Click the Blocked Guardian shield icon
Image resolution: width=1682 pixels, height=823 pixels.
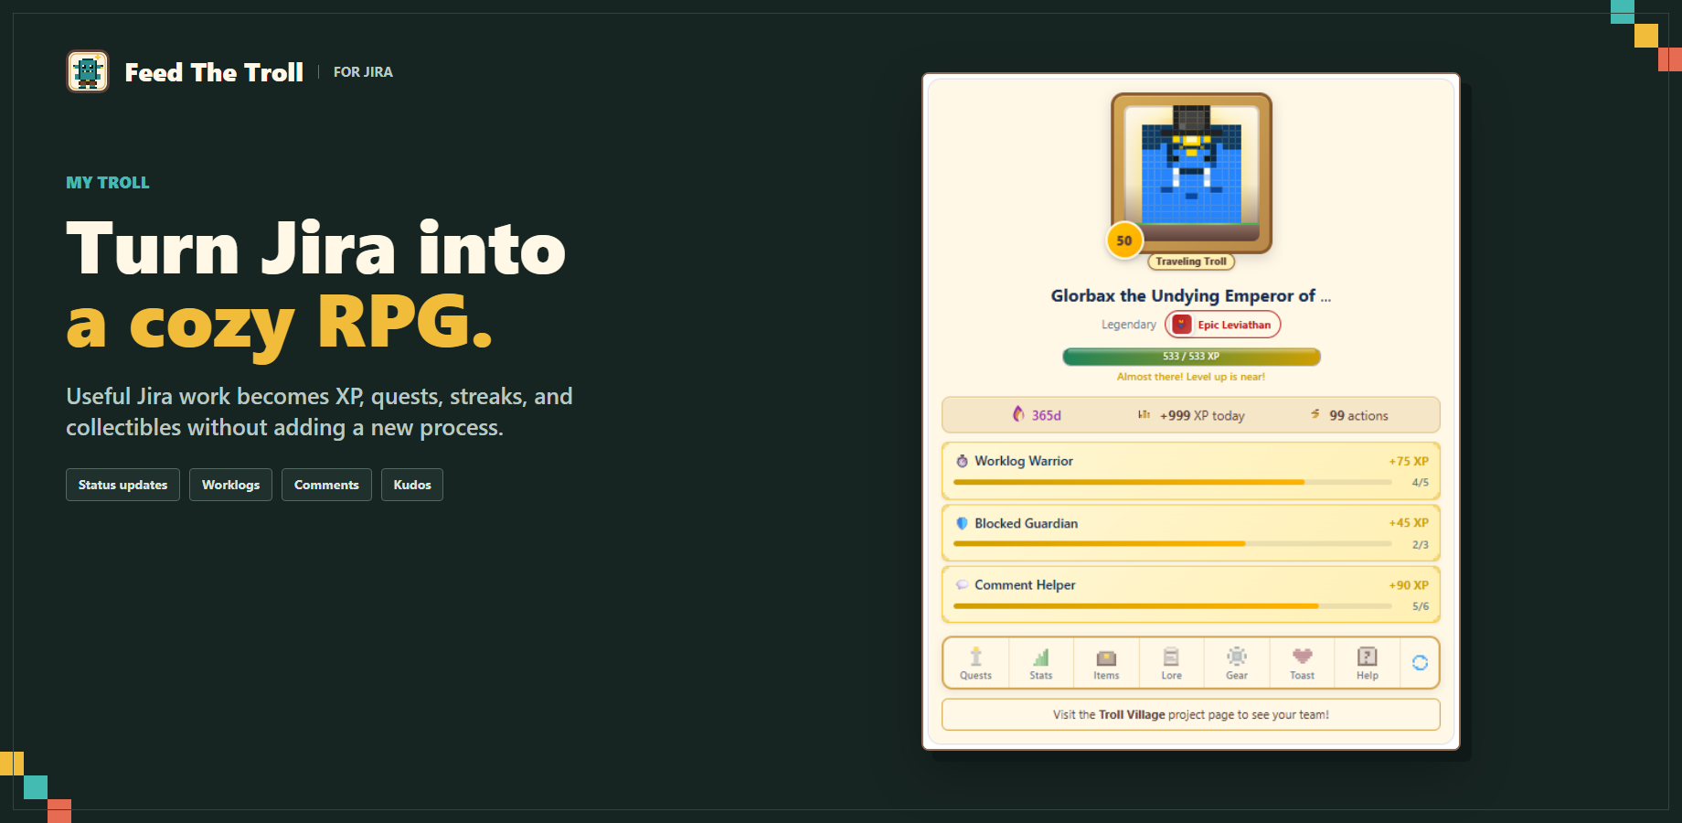click(962, 523)
